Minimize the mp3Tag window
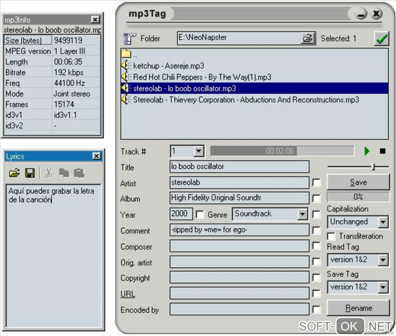The image size is (396, 336). 361,14
